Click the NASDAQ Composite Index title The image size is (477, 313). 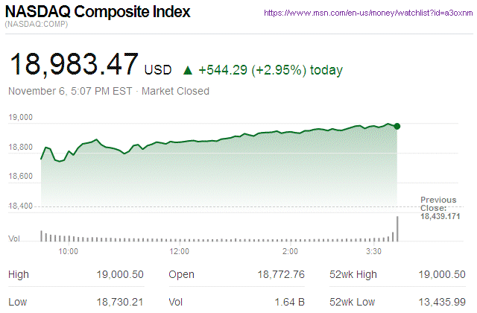[98, 13]
